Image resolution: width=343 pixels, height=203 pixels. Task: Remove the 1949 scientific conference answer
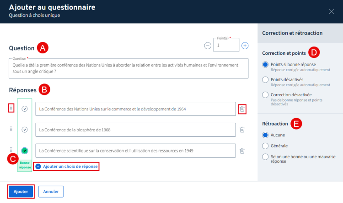pos(242,151)
